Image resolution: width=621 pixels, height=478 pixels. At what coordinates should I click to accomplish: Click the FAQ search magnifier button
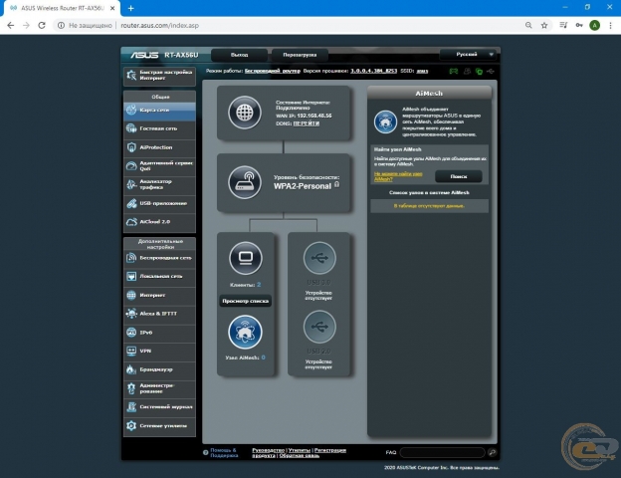[x=493, y=453]
